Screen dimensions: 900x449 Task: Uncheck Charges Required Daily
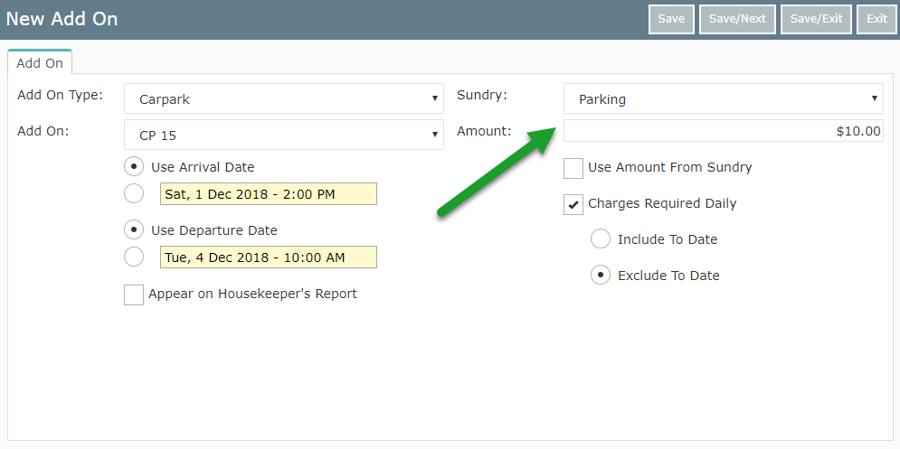pos(573,205)
